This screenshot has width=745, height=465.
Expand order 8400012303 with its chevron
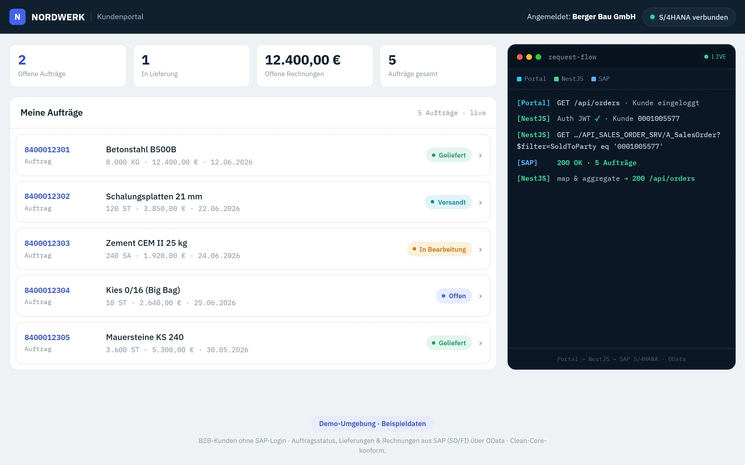click(480, 250)
